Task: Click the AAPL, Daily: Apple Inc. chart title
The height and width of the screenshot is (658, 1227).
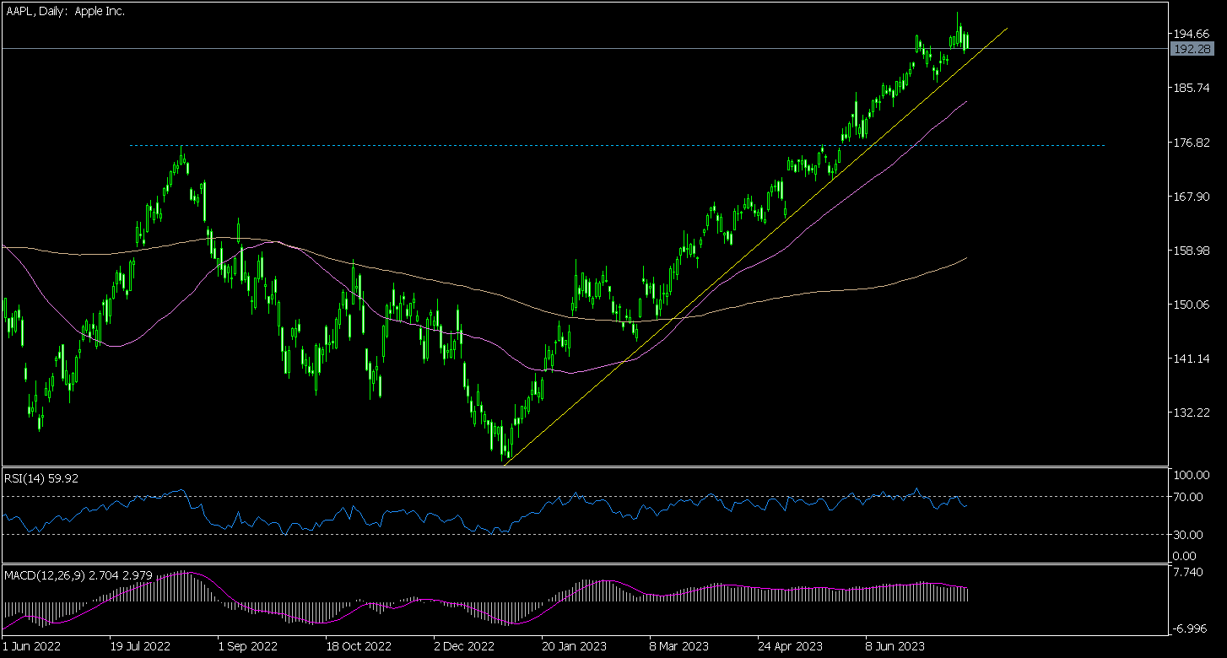Action: tap(66, 12)
